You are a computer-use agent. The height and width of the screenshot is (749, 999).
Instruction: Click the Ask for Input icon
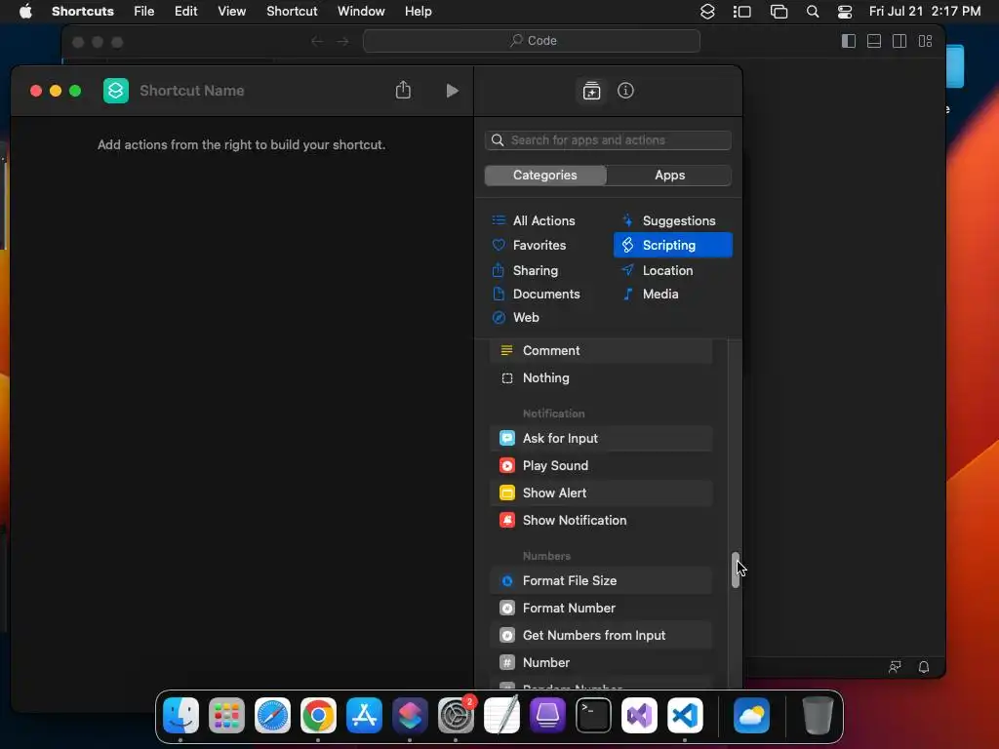coord(507,438)
